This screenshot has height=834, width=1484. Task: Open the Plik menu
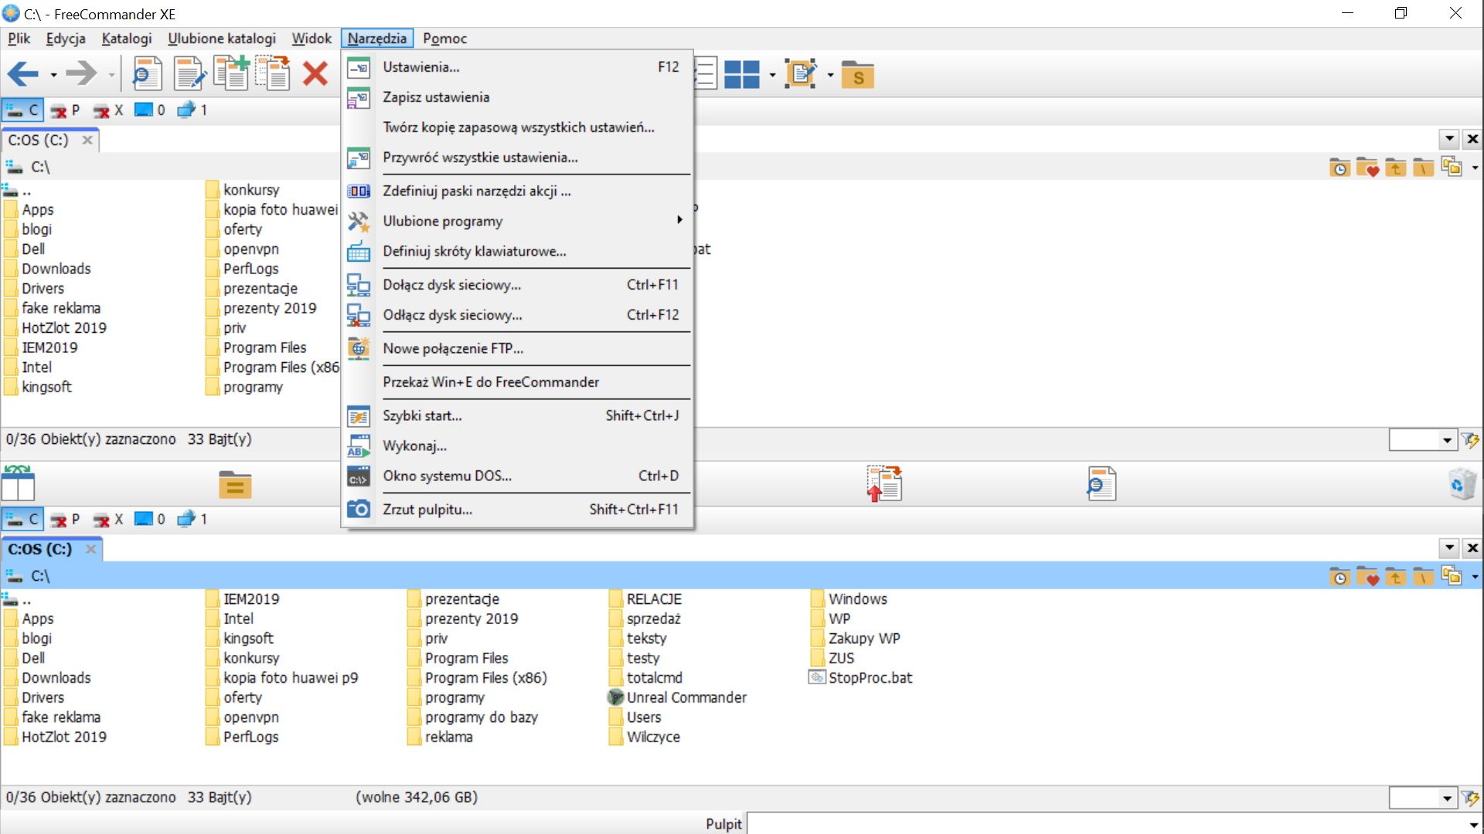pos(19,39)
